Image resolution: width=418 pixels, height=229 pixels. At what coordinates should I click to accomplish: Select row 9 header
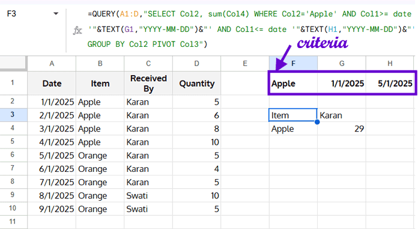(13, 195)
